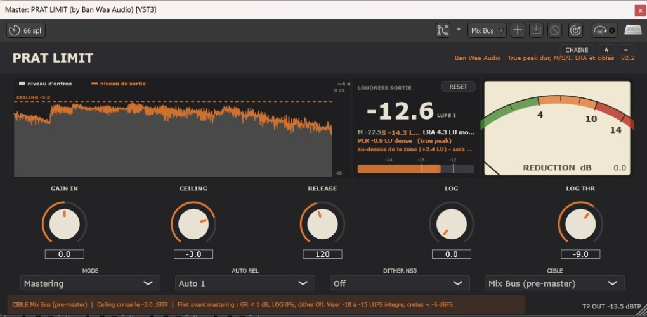Viewport: 647px width, 317px height.
Task: Open the plugin routing matrix icon
Action: point(443,30)
